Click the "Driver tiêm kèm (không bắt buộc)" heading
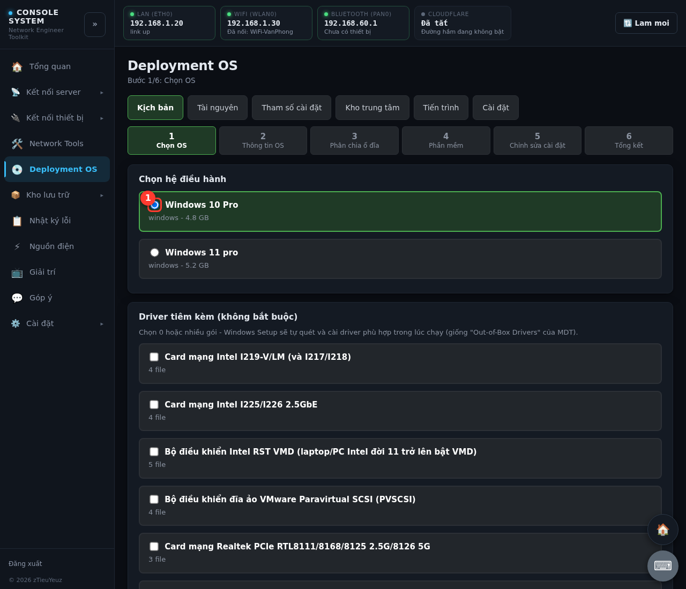The width and height of the screenshot is (686, 589). pos(218,316)
